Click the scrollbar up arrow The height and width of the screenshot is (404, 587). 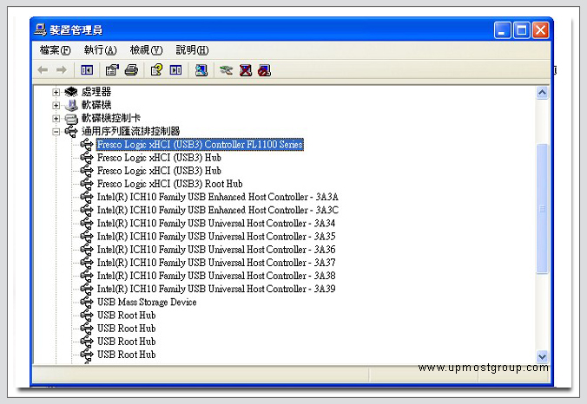tap(542, 93)
